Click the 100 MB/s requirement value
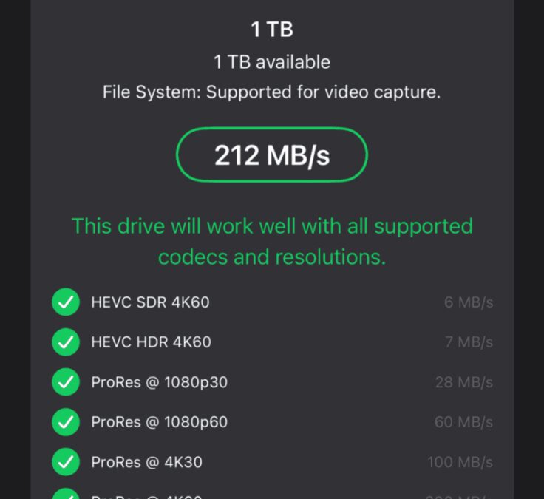The height and width of the screenshot is (499, 544). coord(460,462)
